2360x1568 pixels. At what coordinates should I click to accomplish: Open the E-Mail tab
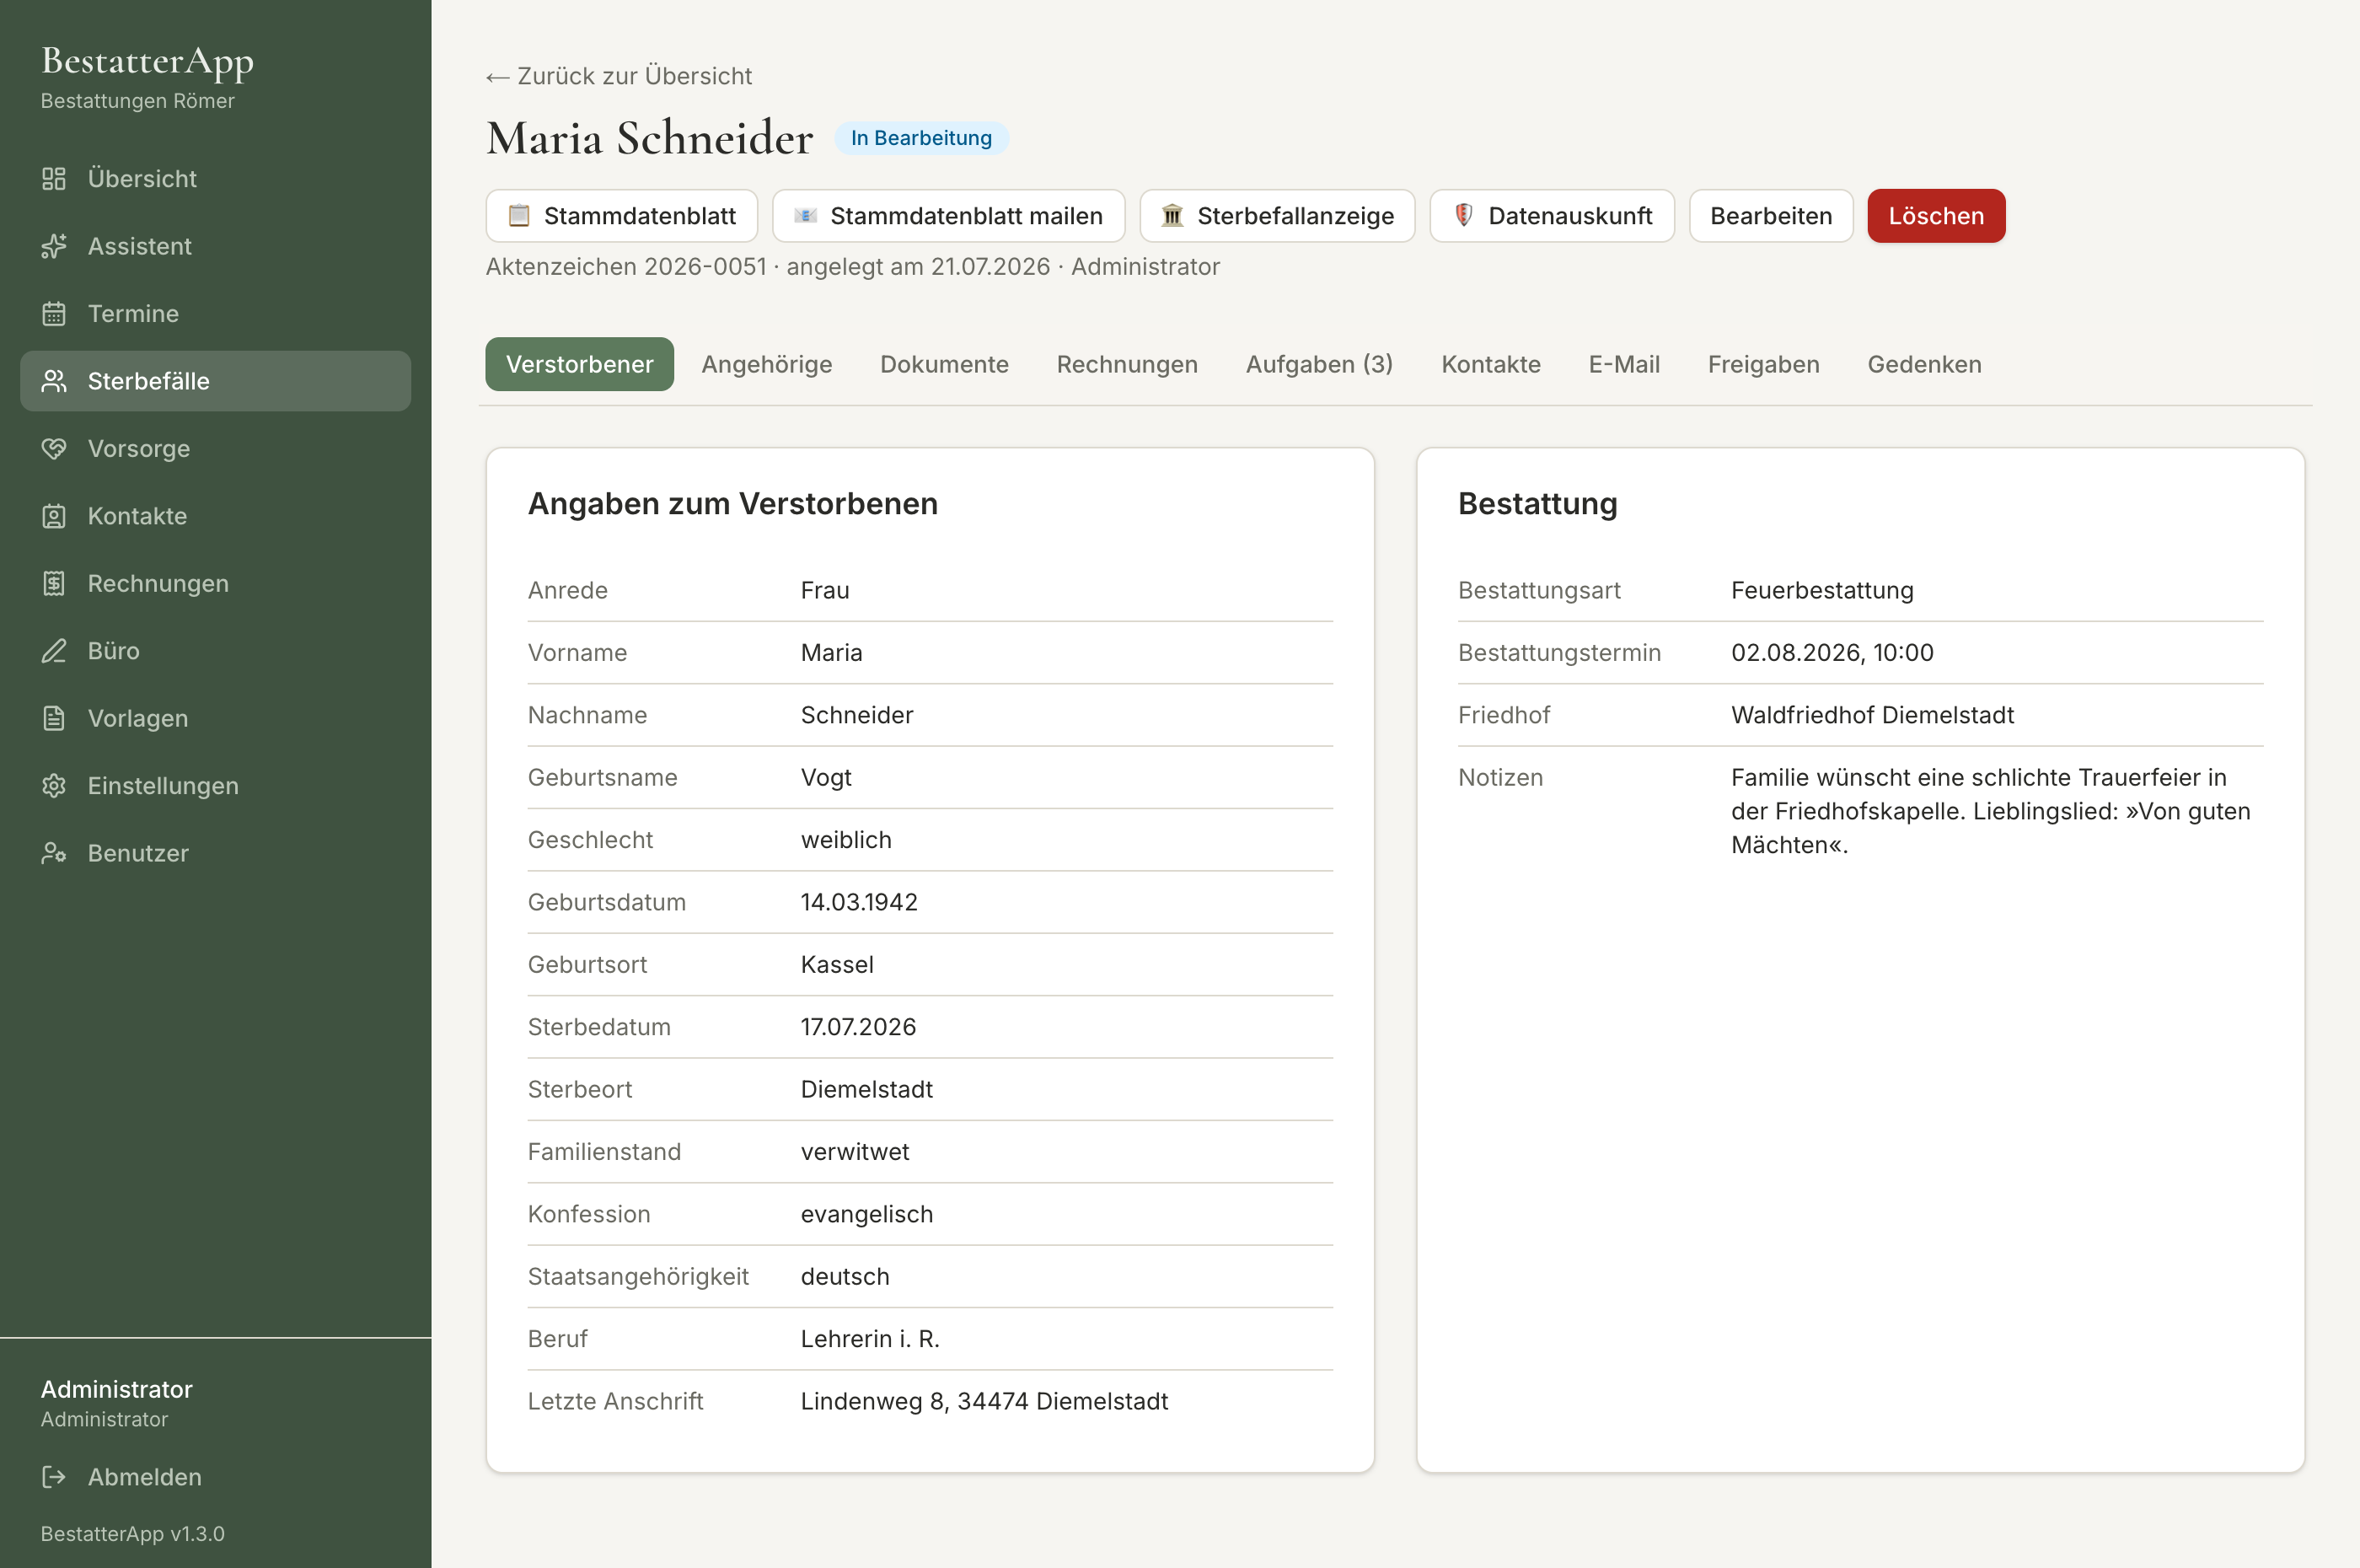pos(1624,364)
